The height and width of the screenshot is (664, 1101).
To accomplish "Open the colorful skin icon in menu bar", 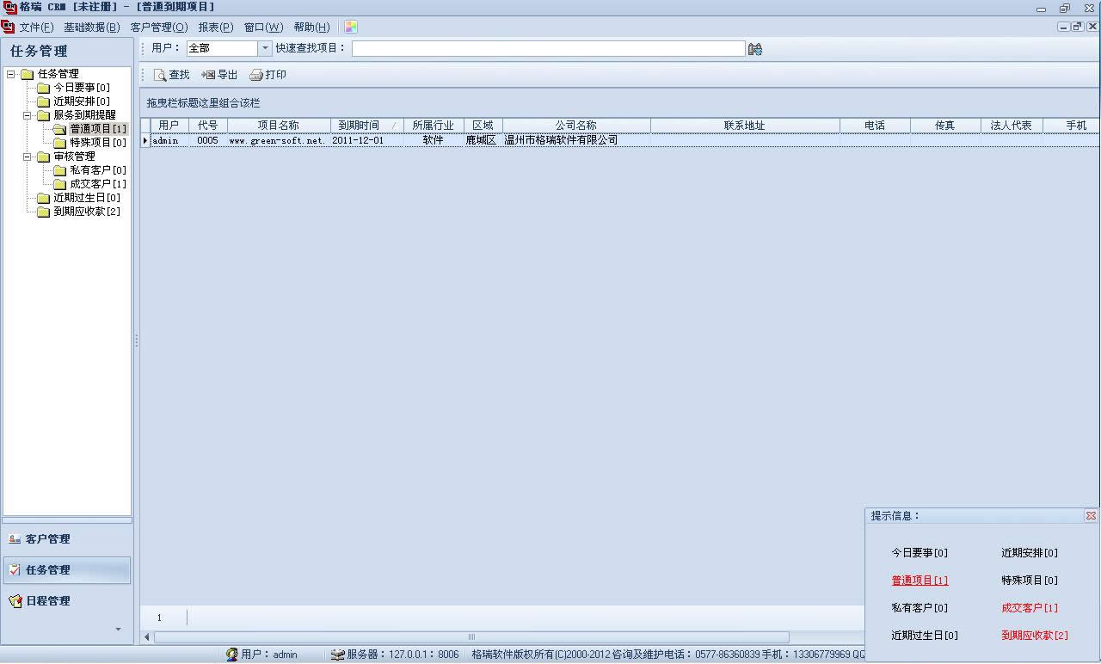I will click(x=351, y=28).
